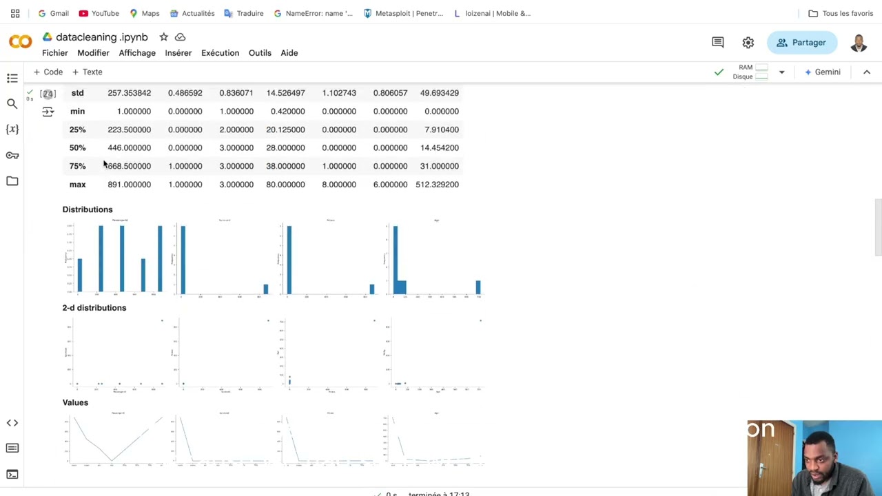
Task: Open the user account avatar
Action: click(859, 43)
